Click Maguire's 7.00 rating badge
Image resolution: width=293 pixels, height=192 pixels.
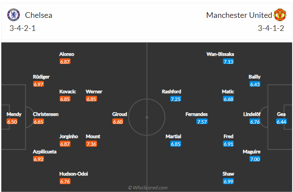(255, 159)
